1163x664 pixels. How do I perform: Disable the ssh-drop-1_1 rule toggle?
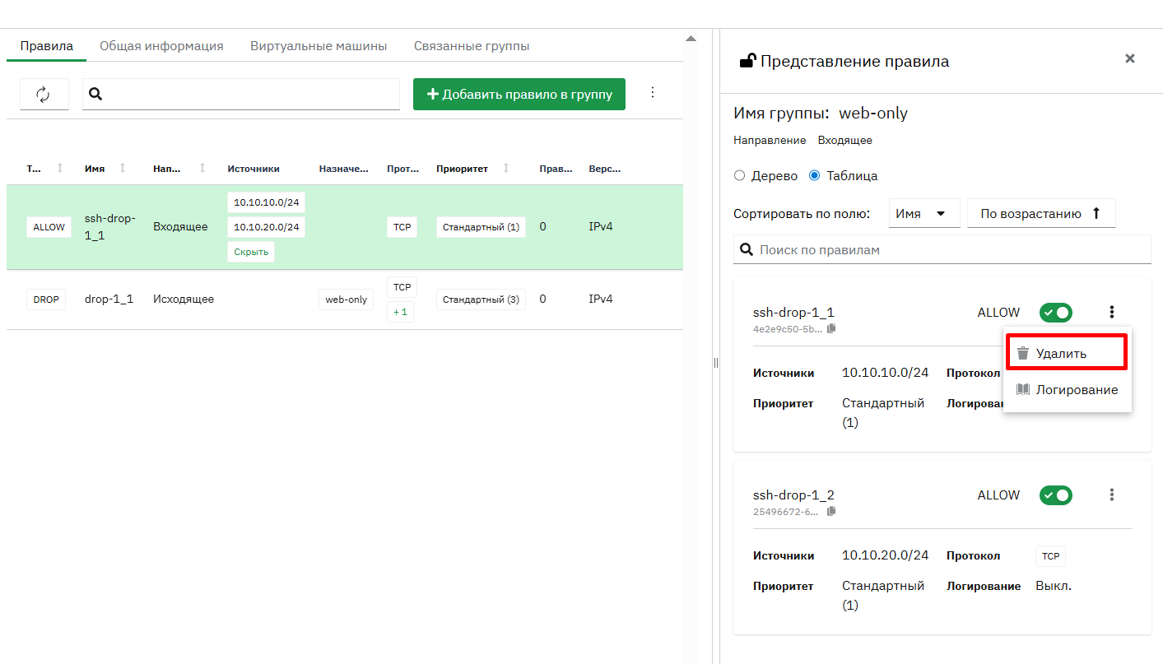[x=1055, y=313]
